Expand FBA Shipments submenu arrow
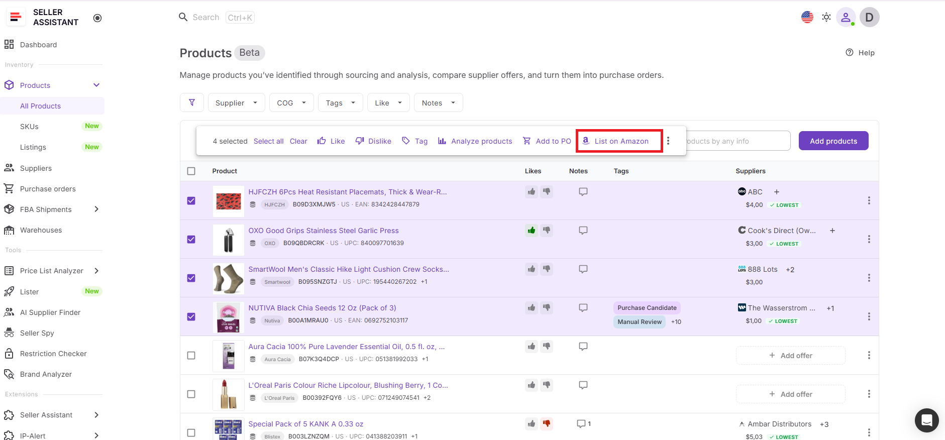945x440 pixels. click(96, 209)
